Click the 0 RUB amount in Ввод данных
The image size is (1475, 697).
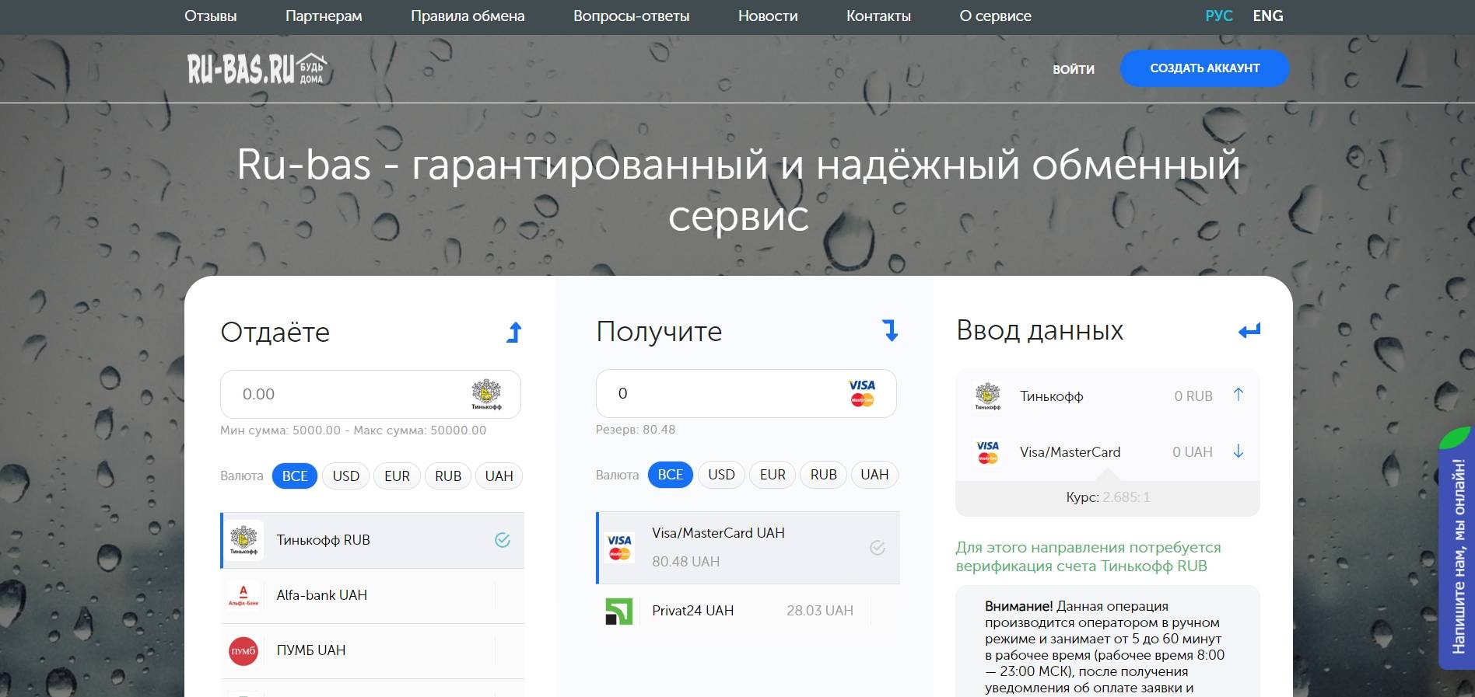point(1193,396)
